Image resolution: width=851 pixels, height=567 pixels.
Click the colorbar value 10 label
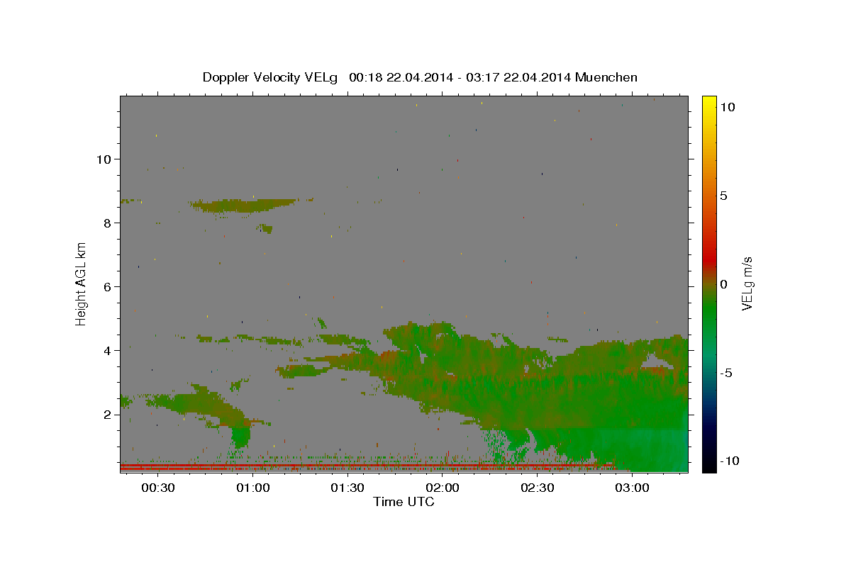[x=727, y=107]
